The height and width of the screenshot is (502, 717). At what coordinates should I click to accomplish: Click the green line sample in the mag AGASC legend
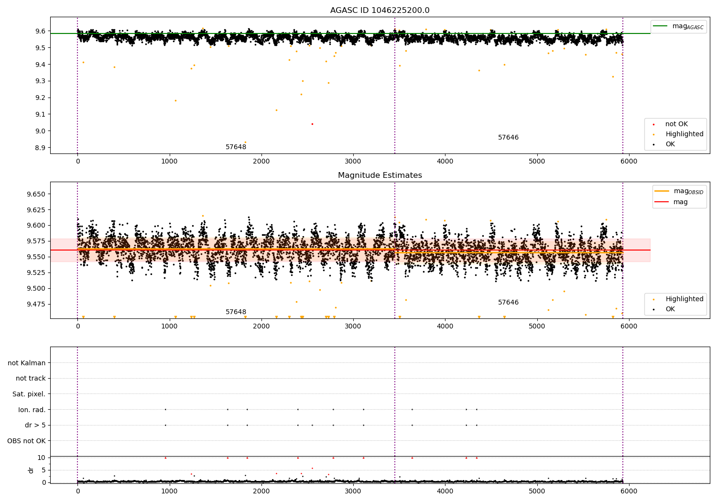(660, 26)
